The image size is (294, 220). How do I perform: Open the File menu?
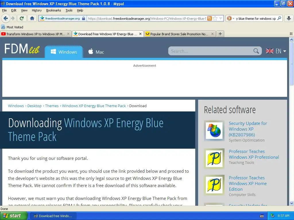(x=4, y=11)
